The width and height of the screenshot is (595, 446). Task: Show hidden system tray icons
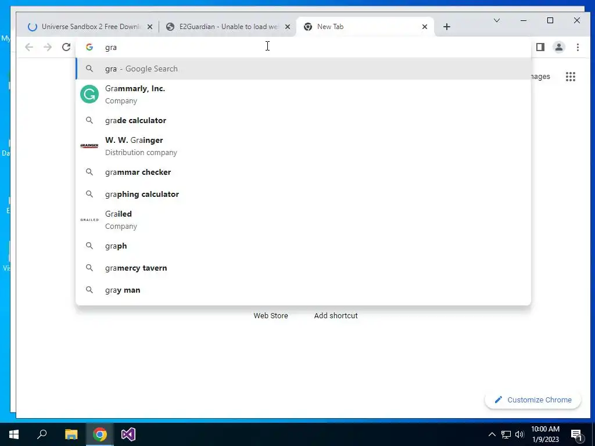(x=492, y=434)
